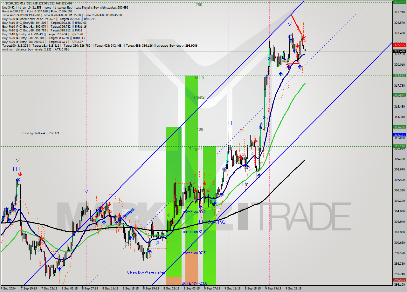This screenshot has width=407, height=292.
Task: Click the 'correction 87.5' label
Action: click(194, 253)
